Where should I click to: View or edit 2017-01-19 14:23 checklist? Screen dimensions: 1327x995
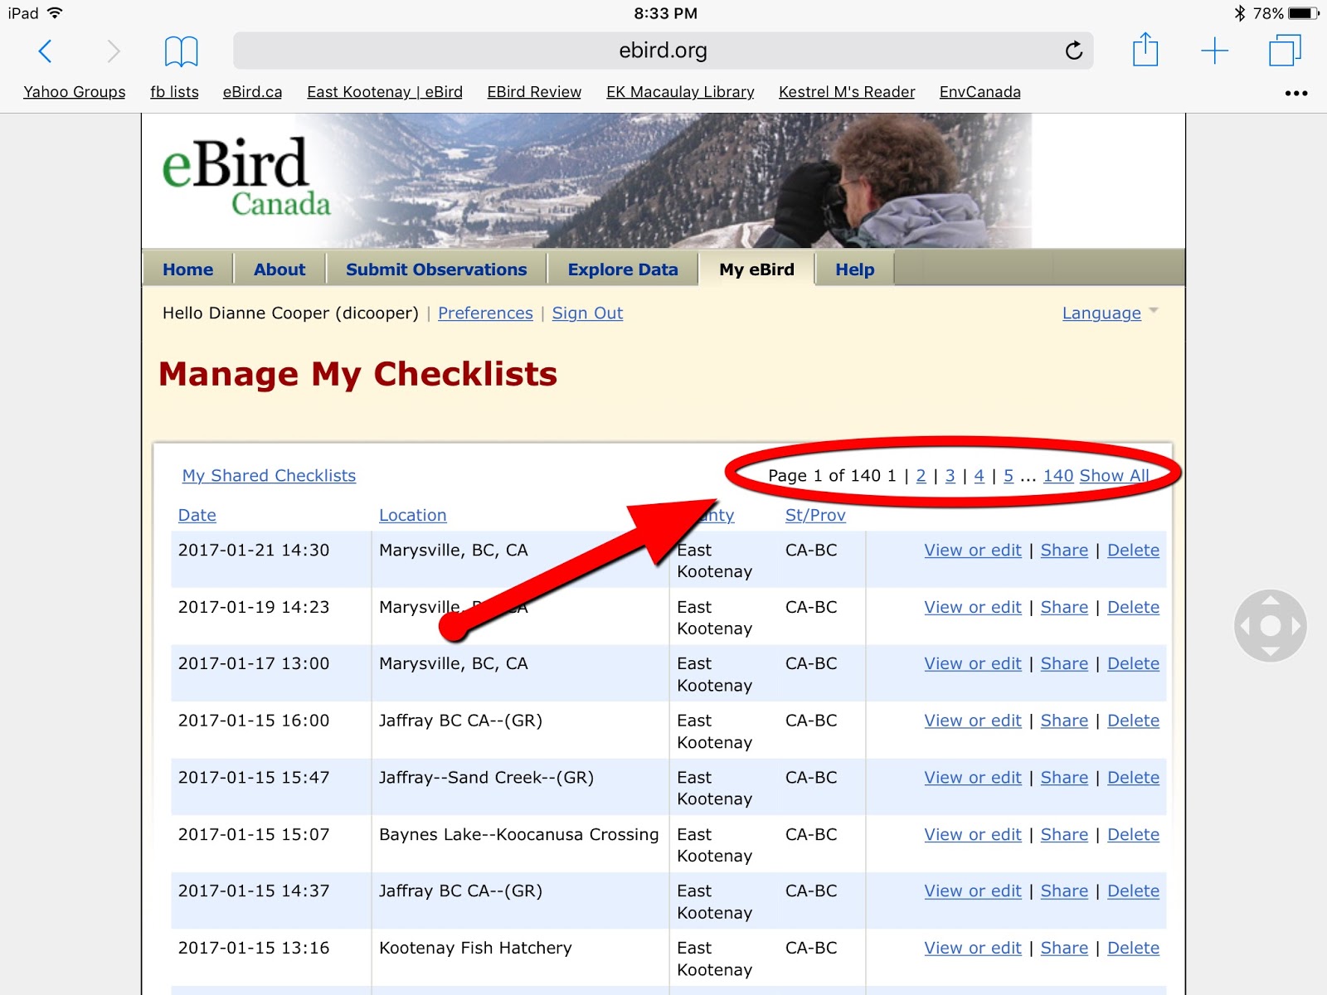(973, 608)
